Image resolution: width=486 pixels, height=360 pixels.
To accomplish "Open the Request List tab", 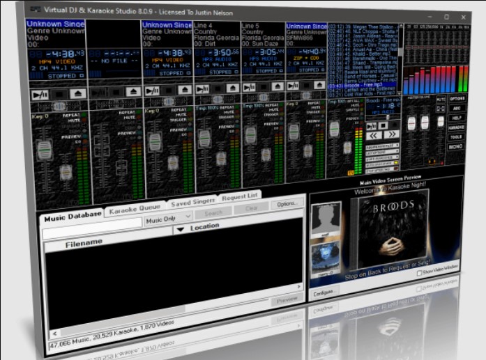I will (240, 196).
